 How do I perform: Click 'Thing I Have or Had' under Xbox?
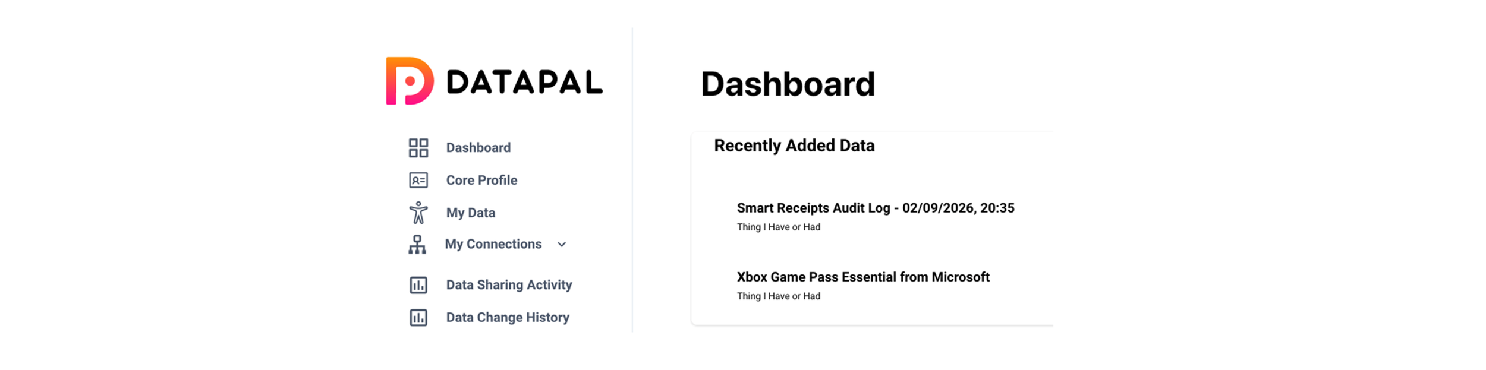(779, 296)
